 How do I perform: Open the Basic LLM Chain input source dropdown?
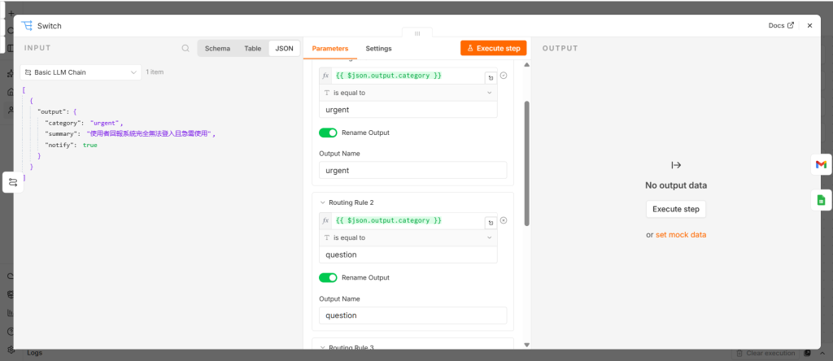[x=81, y=72]
